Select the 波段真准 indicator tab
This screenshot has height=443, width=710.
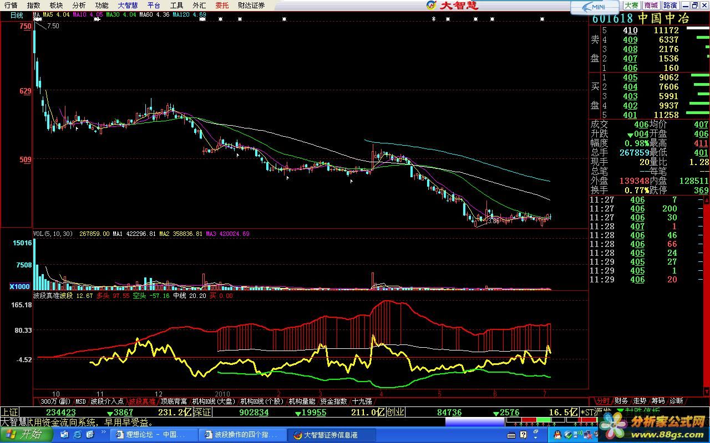coord(142,401)
